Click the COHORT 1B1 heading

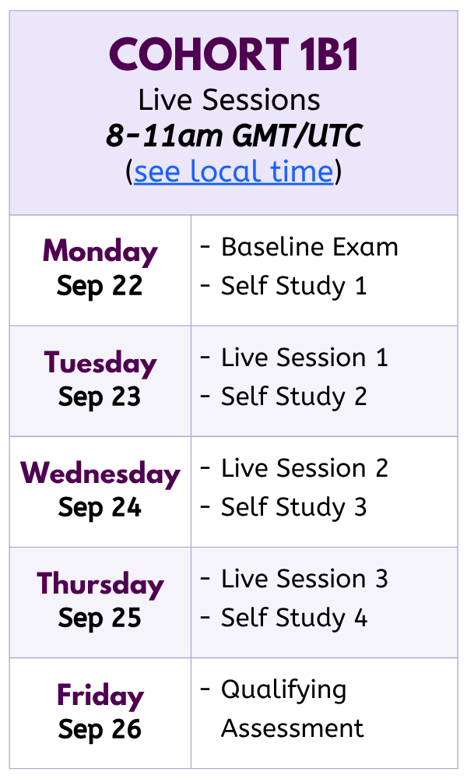tap(233, 55)
